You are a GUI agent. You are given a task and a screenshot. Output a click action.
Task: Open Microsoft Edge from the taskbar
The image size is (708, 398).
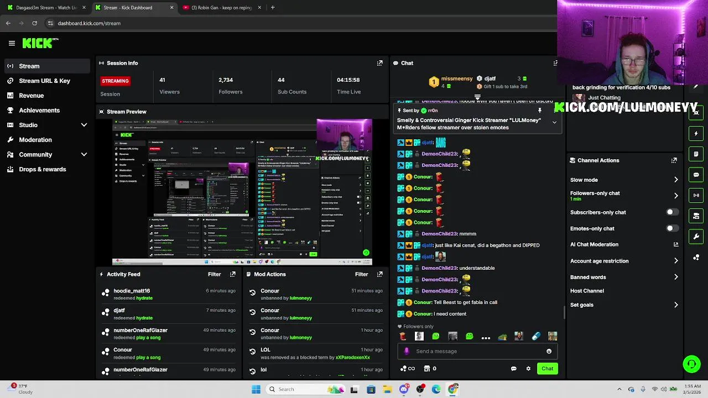[436, 389]
